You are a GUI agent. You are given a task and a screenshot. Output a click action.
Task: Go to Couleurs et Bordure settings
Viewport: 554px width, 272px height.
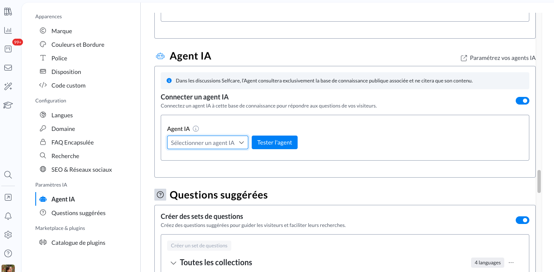77,45
